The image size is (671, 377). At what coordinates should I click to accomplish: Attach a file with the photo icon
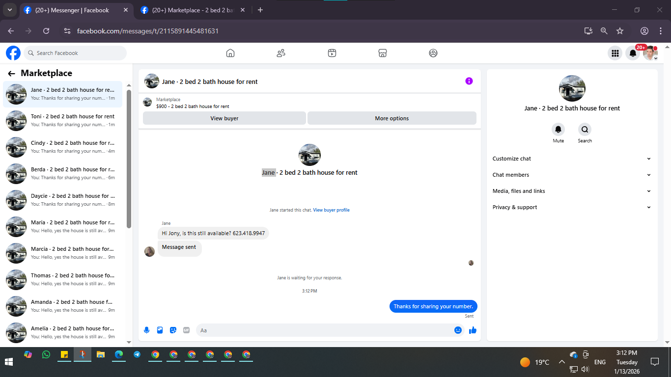(160, 330)
